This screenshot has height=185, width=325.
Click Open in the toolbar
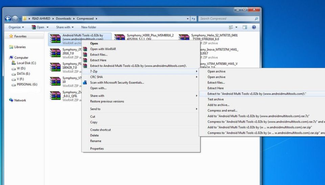38,27
